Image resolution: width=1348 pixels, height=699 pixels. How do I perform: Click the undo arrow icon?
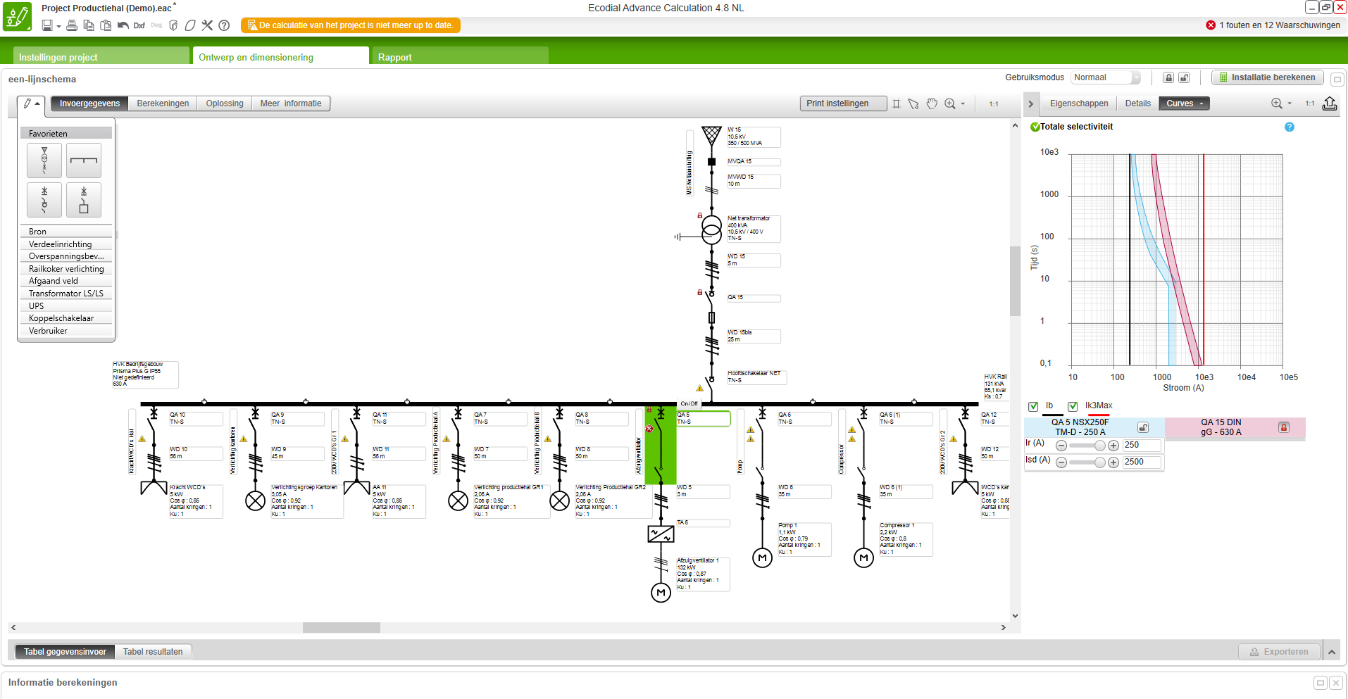(x=123, y=25)
